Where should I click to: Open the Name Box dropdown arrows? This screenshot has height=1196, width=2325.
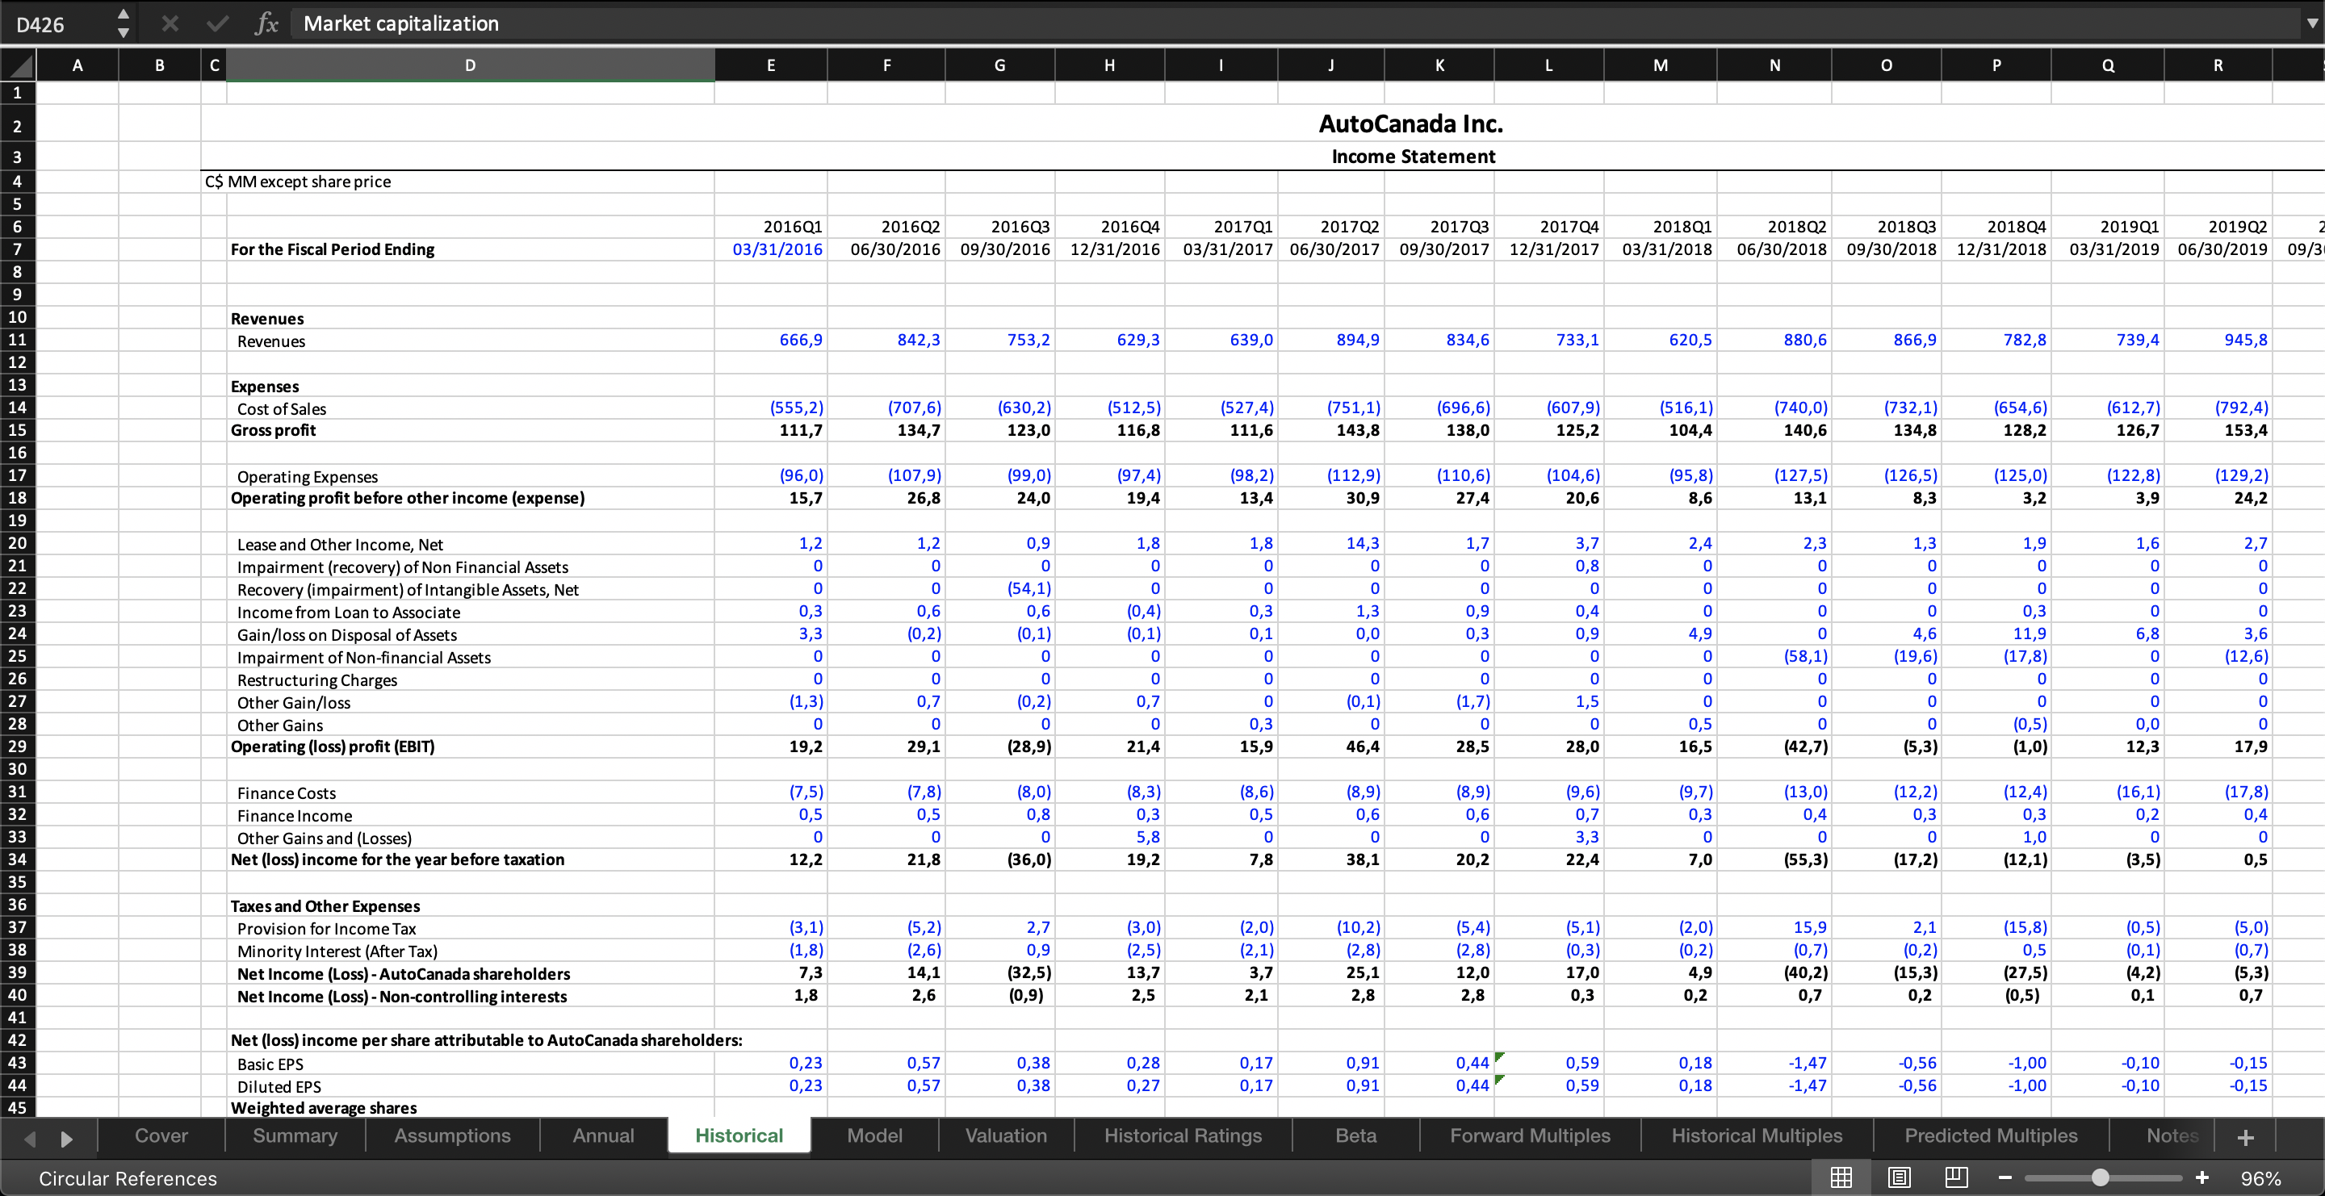(x=124, y=23)
